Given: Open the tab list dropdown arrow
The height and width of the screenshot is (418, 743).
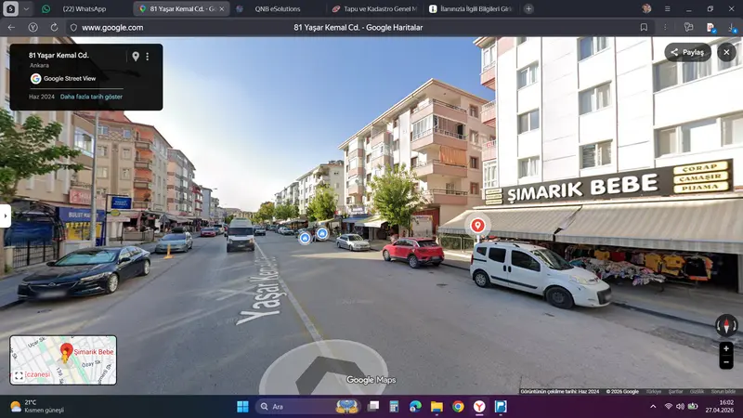Looking at the screenshot, I should (26, 8).
